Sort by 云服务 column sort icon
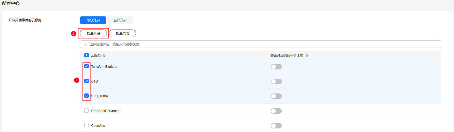The width and height of the screenshot is (454, 132). [104, 55]
